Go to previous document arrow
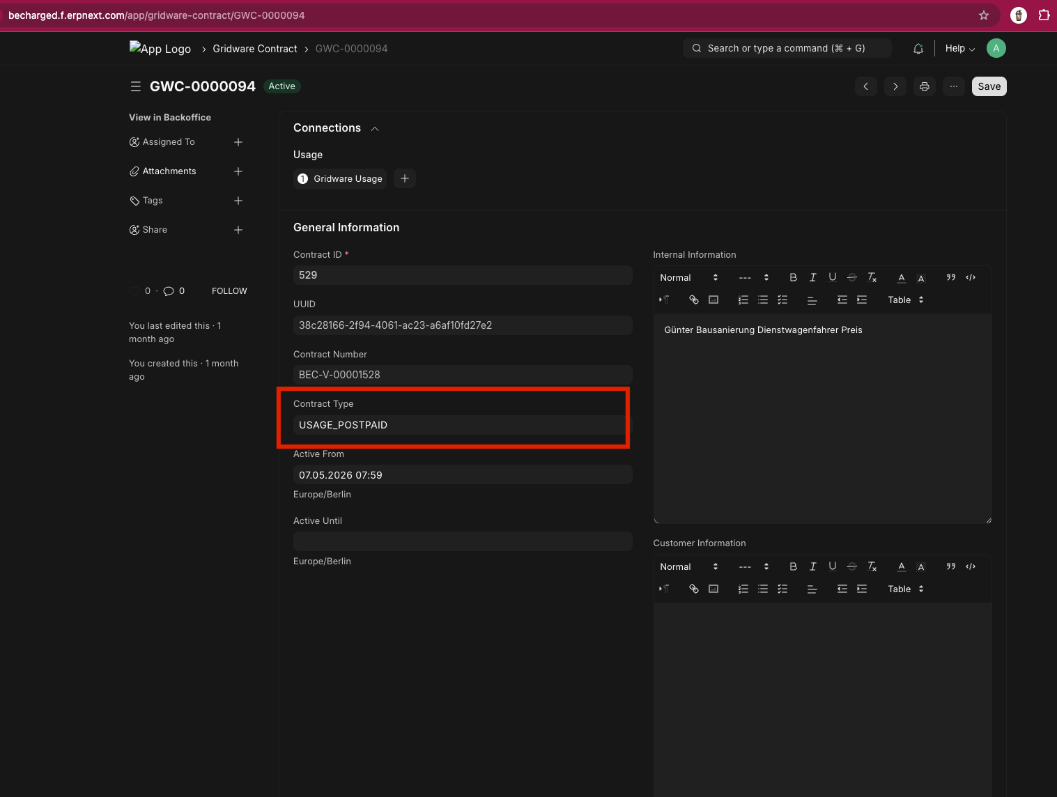 pyautogui.click(x=866, y=86)
